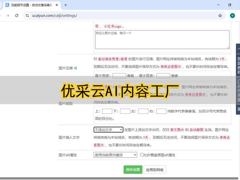Image resolution: width=240 pixels, height=180 pixels.
Task: Click the 原文图片 highlighted text
Action: click(x=177, y=130)
